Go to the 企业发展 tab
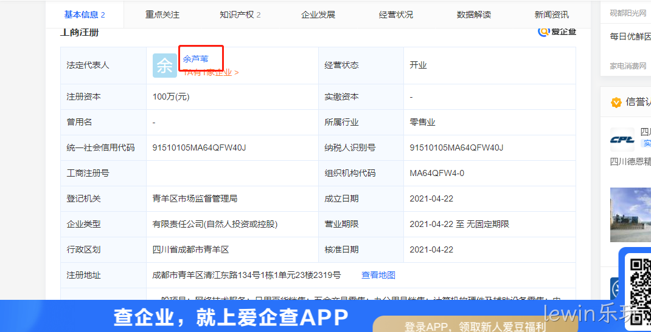 tap(318, 15)
